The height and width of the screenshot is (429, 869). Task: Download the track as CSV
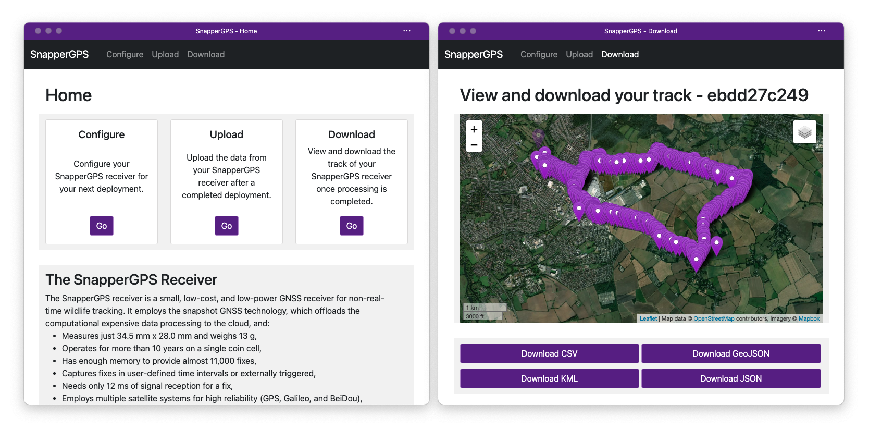pyautogui.click(x=549, y=353)
